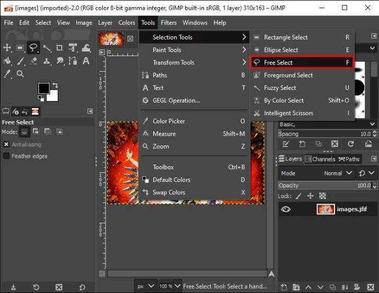Viewport: 379px width, 293px height.
Task: Set selection mode to Add to selection
Action: [x=36, y=132]
